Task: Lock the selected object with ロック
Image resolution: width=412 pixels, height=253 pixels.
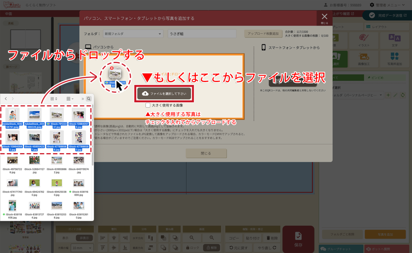Action: click(193, 247)
